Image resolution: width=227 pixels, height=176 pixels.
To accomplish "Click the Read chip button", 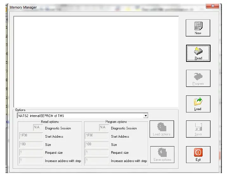I will [198, 53].
